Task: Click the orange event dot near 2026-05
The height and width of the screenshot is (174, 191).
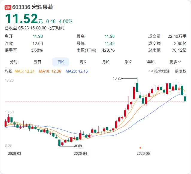Action: tap(140, 148)
